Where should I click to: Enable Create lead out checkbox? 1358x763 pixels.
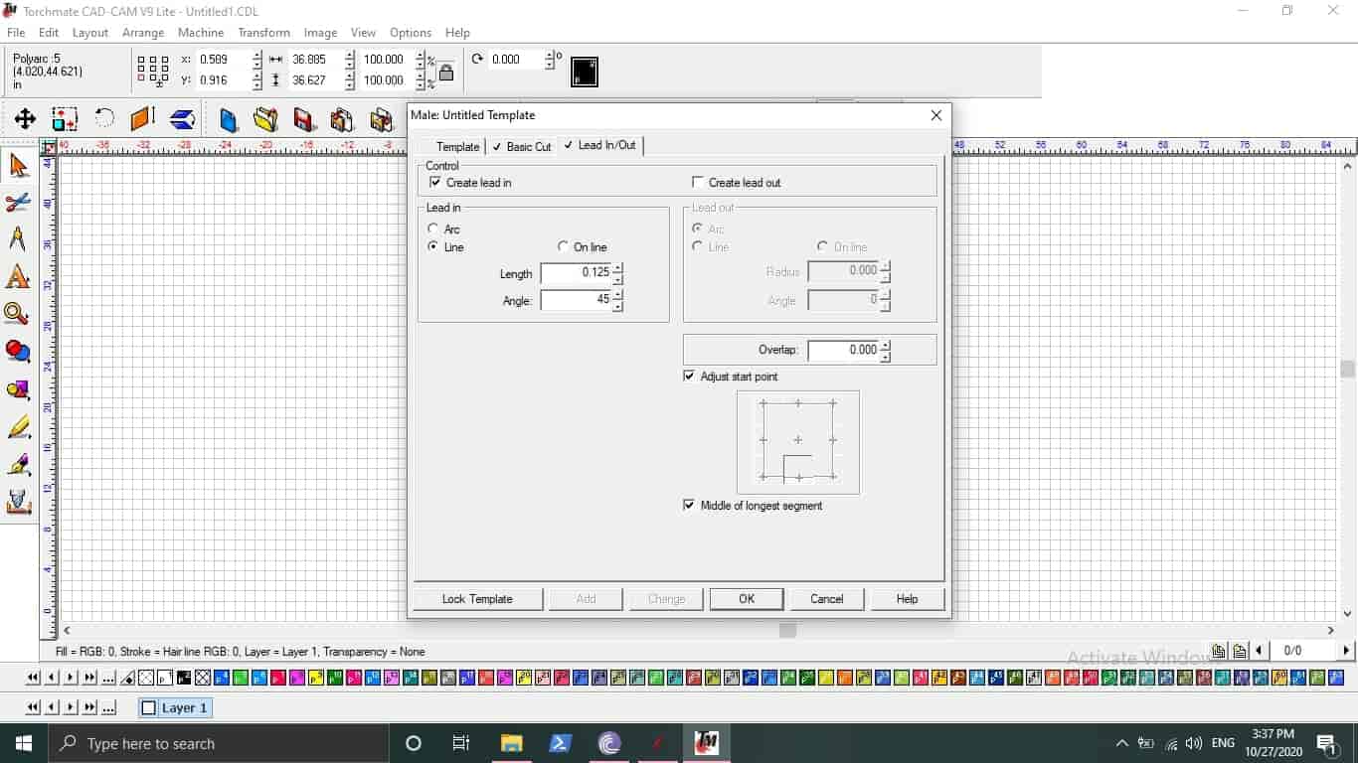[x=698, y=183]
